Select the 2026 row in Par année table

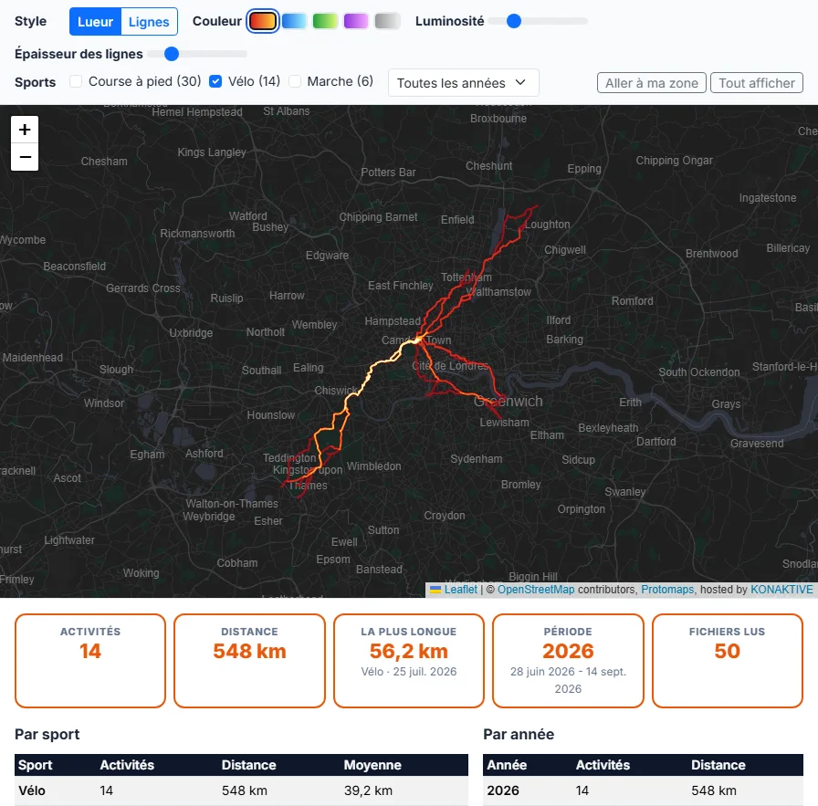(643, 790)
